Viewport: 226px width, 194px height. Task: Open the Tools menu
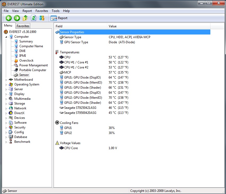coord(55,11)
